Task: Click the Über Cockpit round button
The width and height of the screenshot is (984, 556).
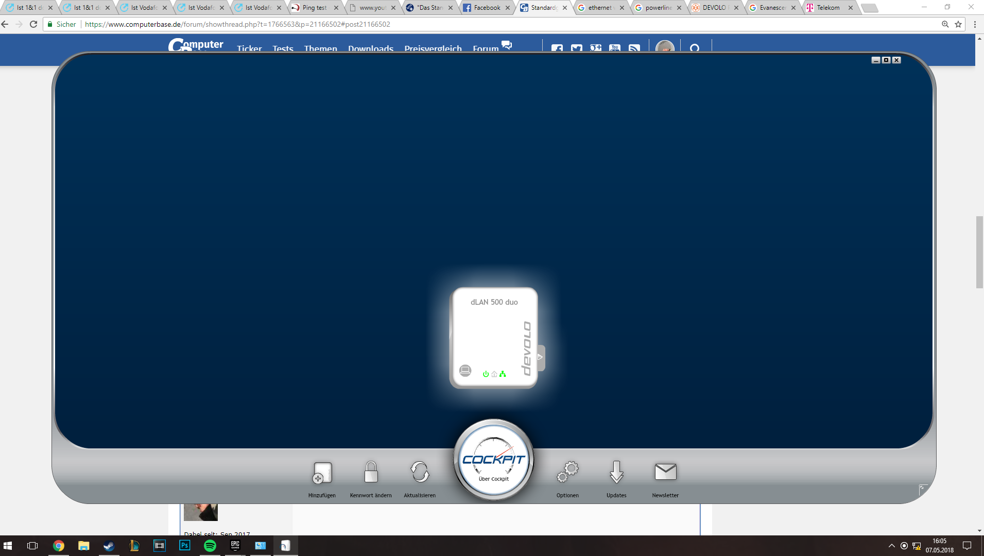Action: click(493, 460)
